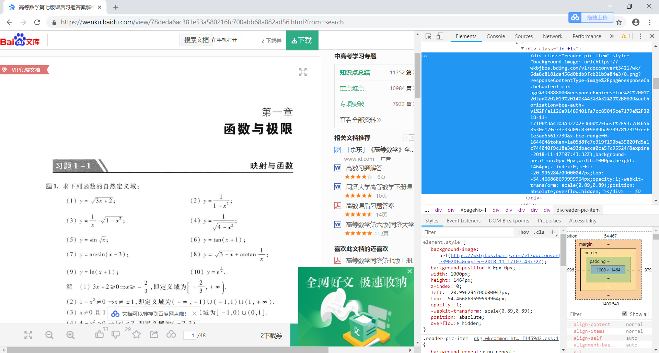
Task: Click the thumbs up like icon
Action: 100,334
